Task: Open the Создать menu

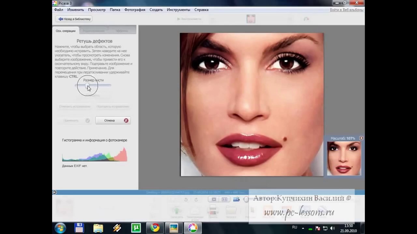Action: [156, 10]
